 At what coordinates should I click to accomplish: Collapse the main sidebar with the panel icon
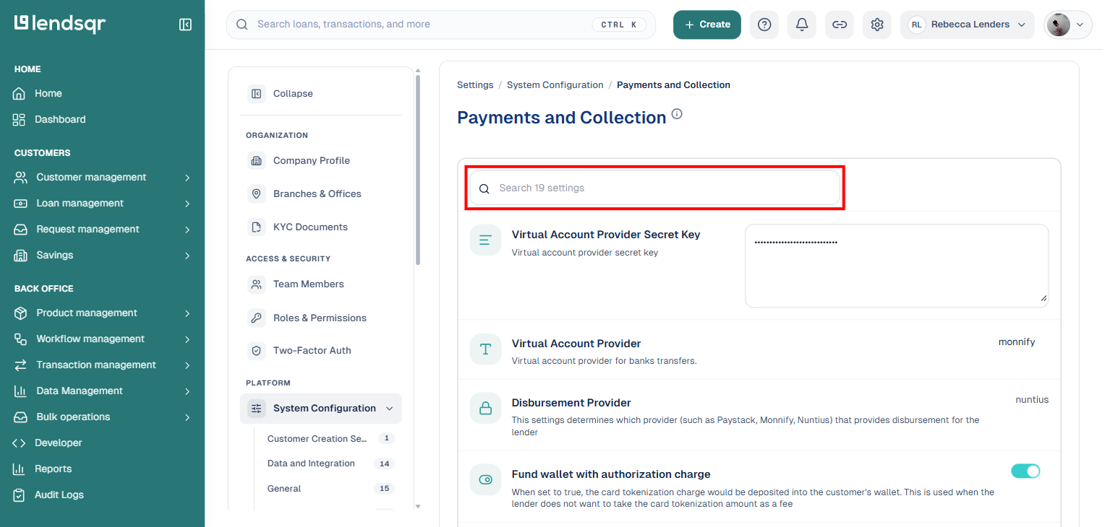[185, 25]
